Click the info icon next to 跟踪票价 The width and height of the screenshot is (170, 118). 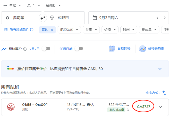coord(25,49)
